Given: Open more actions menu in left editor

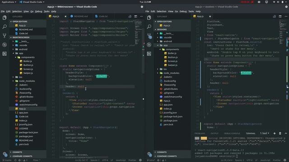Looking at the screenshot, I should point(141,16).
